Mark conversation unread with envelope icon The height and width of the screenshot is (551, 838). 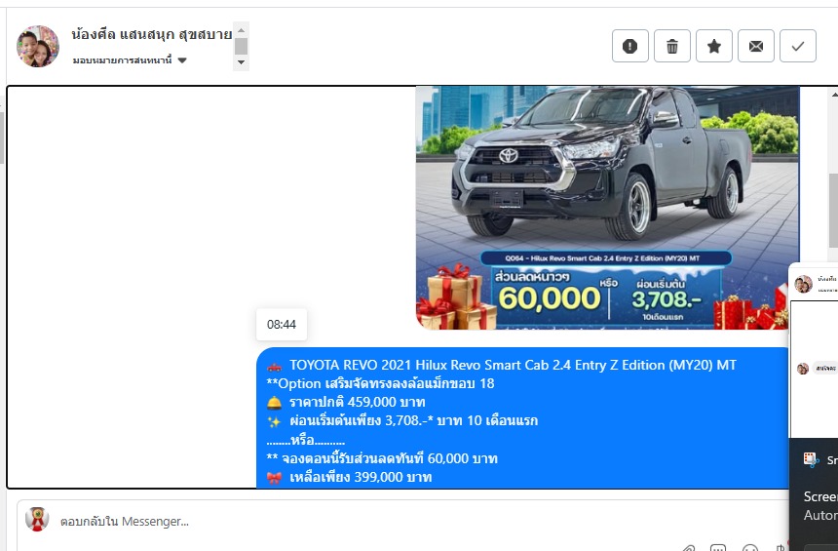pos(756,46)
